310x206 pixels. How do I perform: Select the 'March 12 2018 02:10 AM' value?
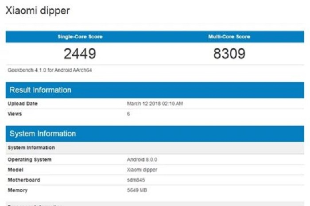pos(155,104)
